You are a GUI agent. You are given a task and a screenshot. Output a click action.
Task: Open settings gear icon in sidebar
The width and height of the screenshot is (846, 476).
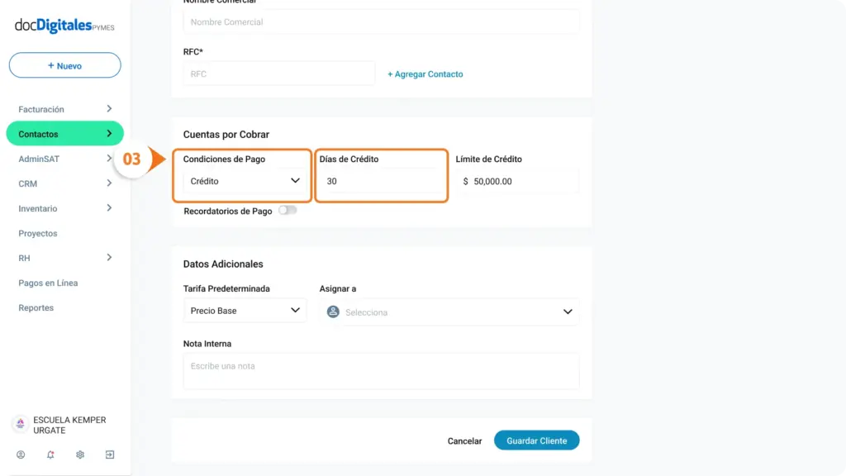click(80, 455)
